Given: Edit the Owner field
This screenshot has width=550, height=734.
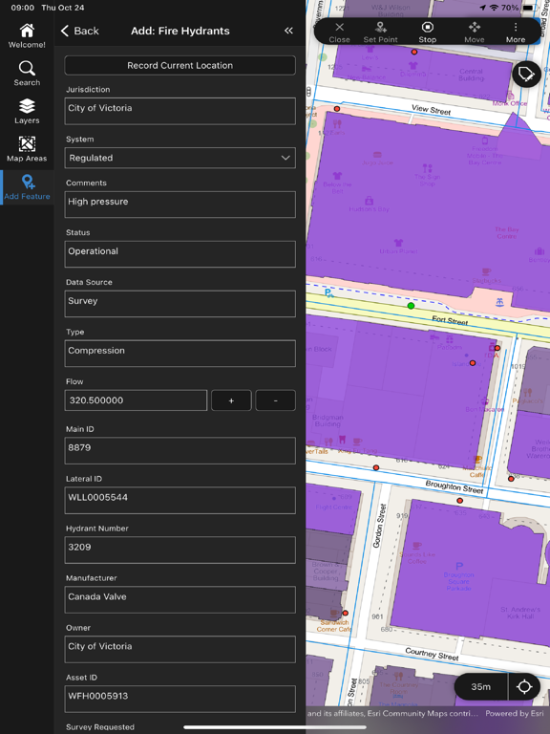Looking at the screenshot, I should pyautogui.click(x=180, y=649).
